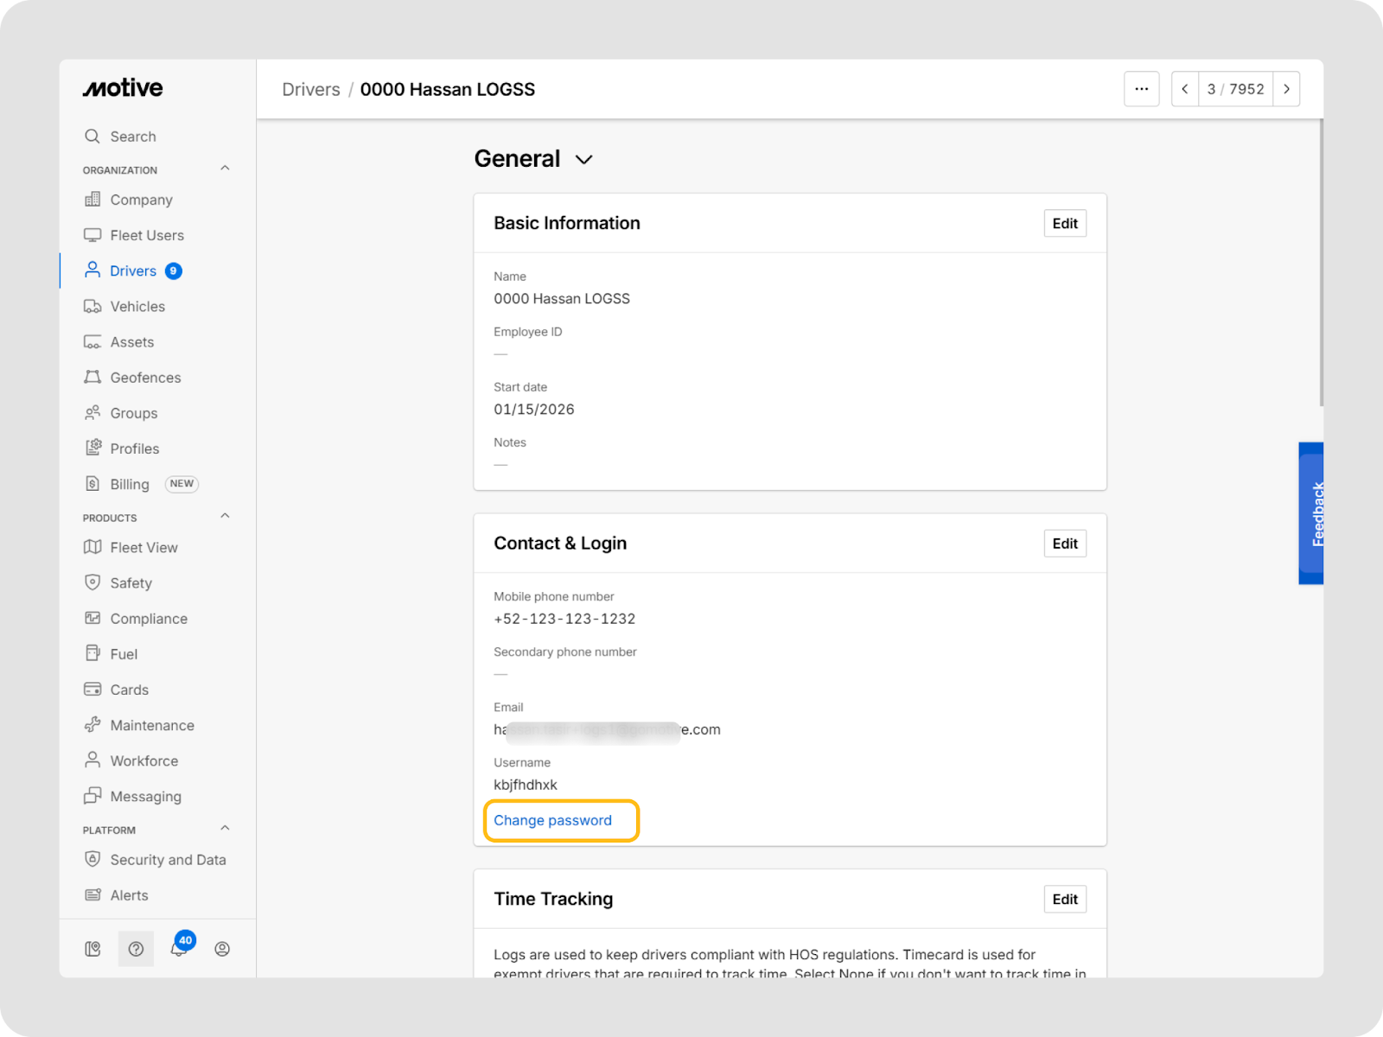Click the Search magnifier icon in sidebar
The image size is (1383, 1037).
(92, 137)
